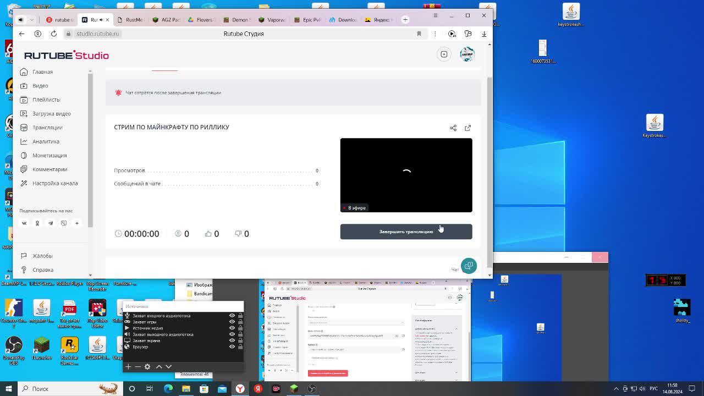Toggle lock on Браузер source
Screen dimensions: 704x396
coord(240,346)
